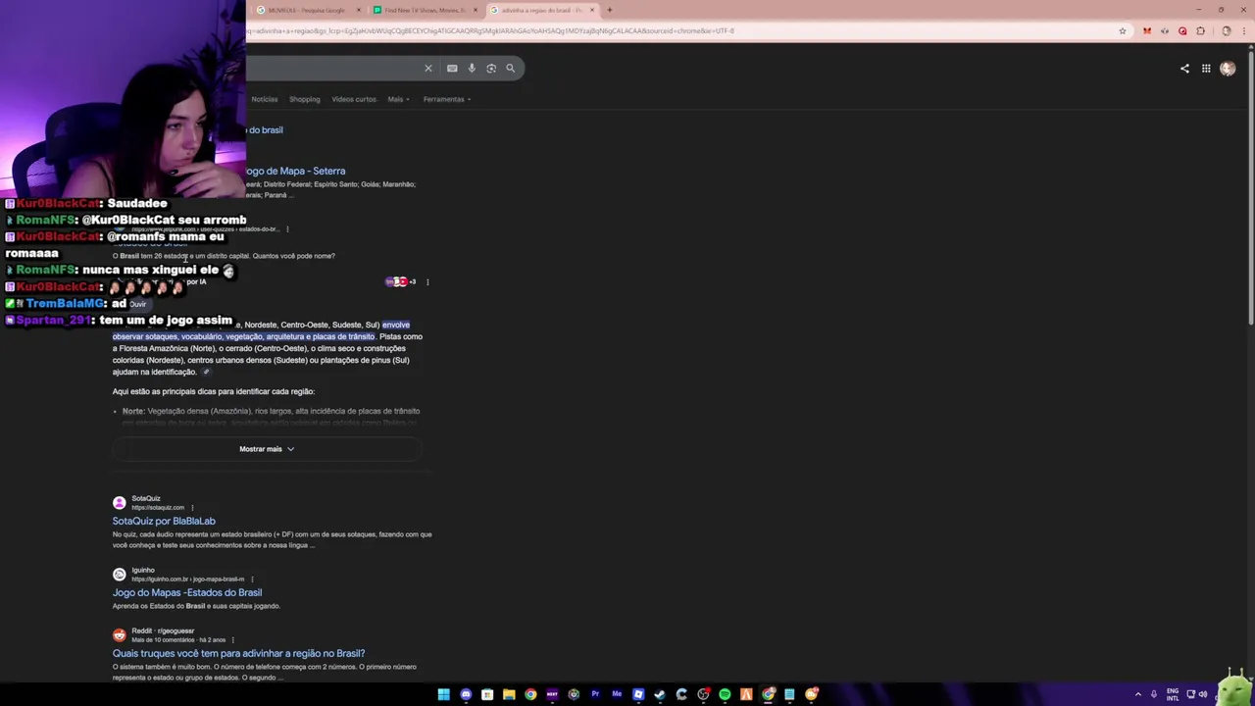Click the page vertical scrollbar
Screen dimensions: 1255x706
tap(1250, 186)
